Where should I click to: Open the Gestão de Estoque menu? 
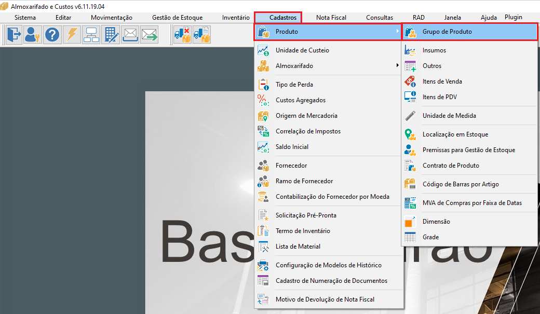click(178, 18)
